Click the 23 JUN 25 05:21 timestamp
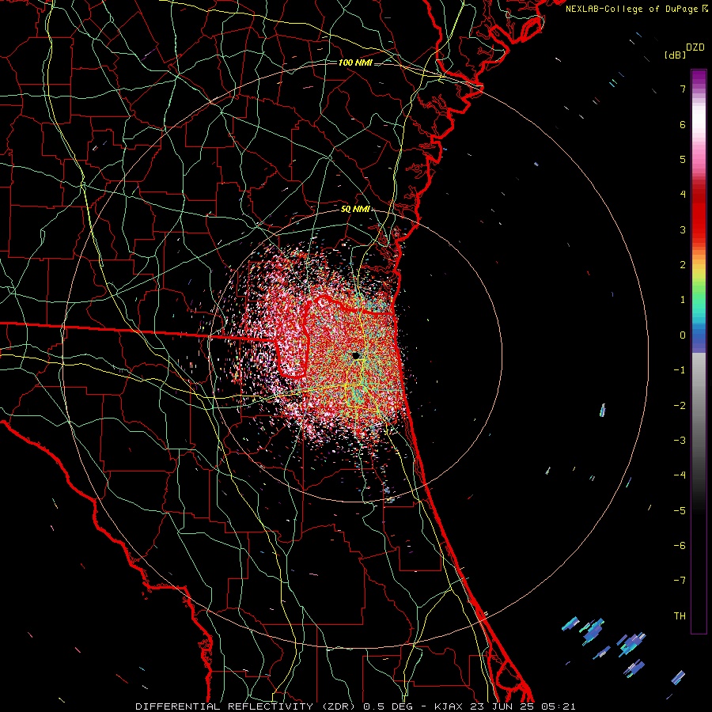712x712 pixels. [x=521, y=706]
